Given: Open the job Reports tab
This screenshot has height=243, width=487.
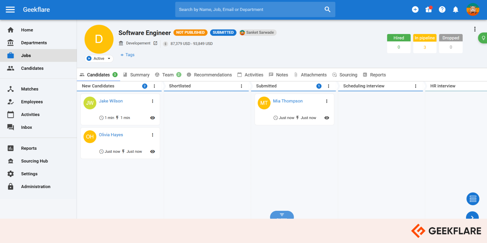Looking at the screenshot, I should click(374, 75).
